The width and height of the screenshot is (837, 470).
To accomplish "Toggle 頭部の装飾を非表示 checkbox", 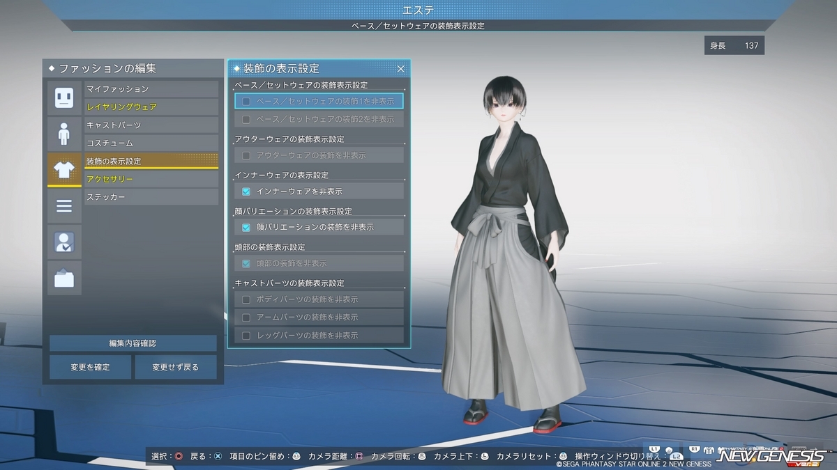I will click(246, 263).
